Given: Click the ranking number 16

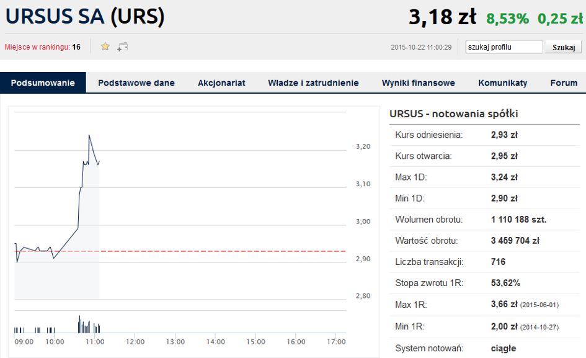Looking at the screenshot, I should coord(76,47).
